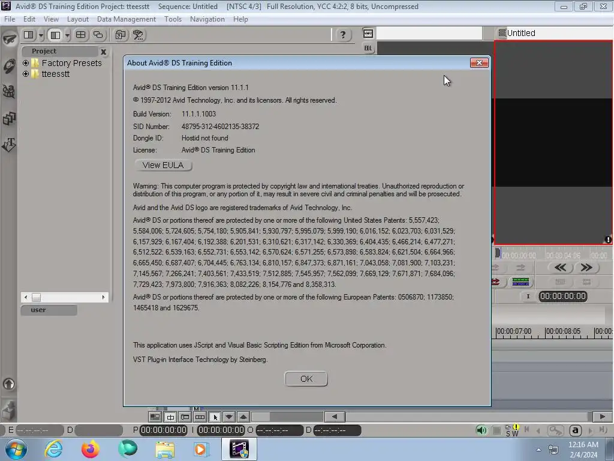The width and height of the screenshot is (614, 461).
Task: Click the red swap arrows icon
Action: [496, 282]
